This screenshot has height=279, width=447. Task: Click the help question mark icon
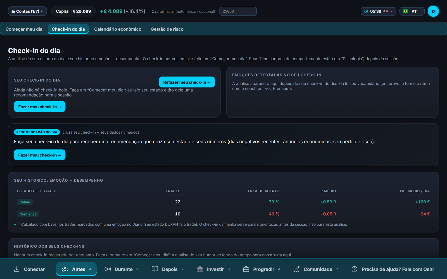pyautogui.click(x=354, y=269)
